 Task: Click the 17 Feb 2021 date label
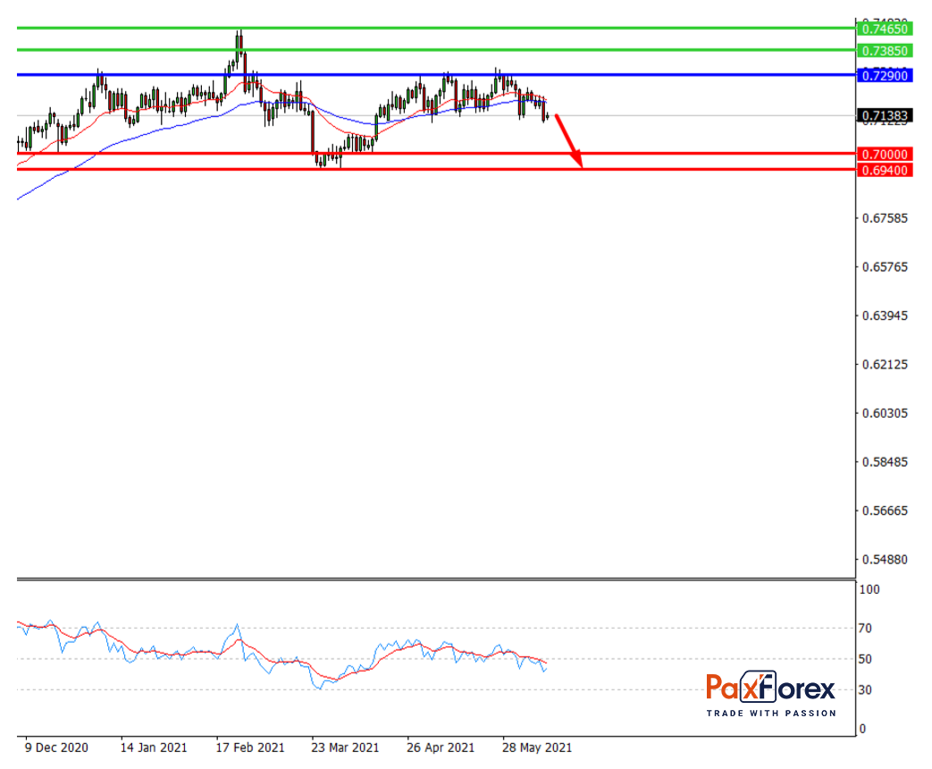(249, 748)
